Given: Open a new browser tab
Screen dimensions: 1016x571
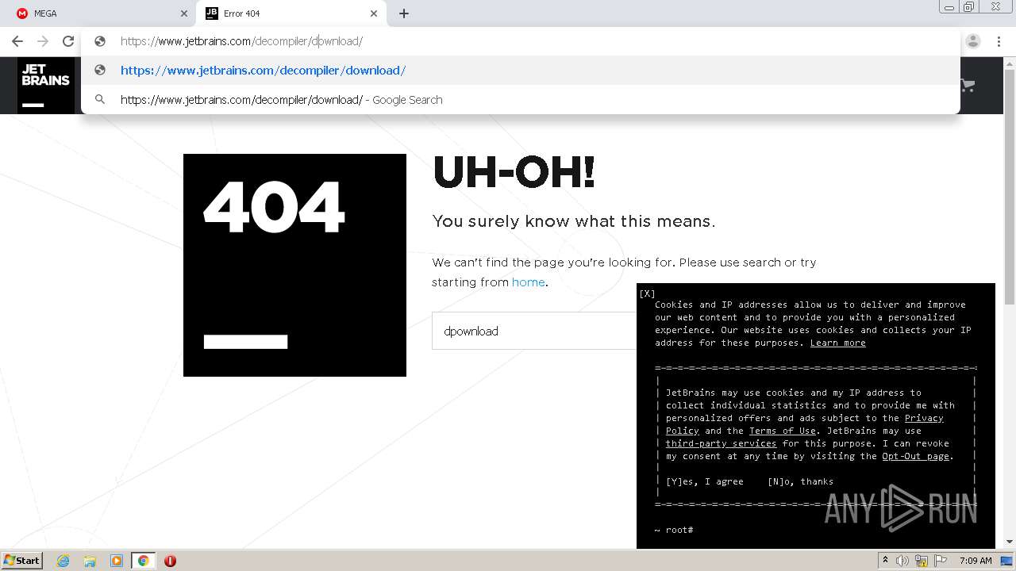Looking at the screenshot, I should (404, 13).
